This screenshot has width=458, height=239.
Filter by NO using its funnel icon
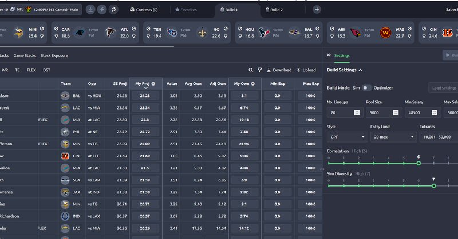pos(226,36)
